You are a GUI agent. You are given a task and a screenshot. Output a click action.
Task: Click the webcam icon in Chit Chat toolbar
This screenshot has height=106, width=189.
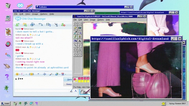[x=32, y=24]
